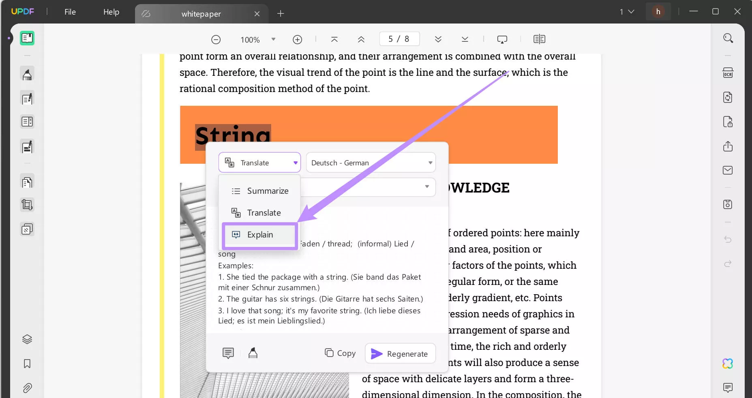Viewport: 752px width, 398px height.
Task: Undo the last action
Action: (728, 240)
